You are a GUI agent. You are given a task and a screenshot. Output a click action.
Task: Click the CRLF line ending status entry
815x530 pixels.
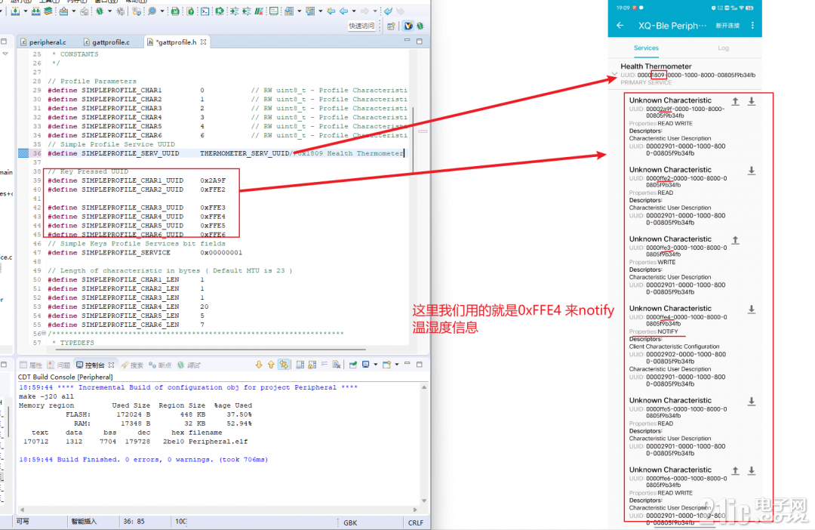click(x=416, y=522)
